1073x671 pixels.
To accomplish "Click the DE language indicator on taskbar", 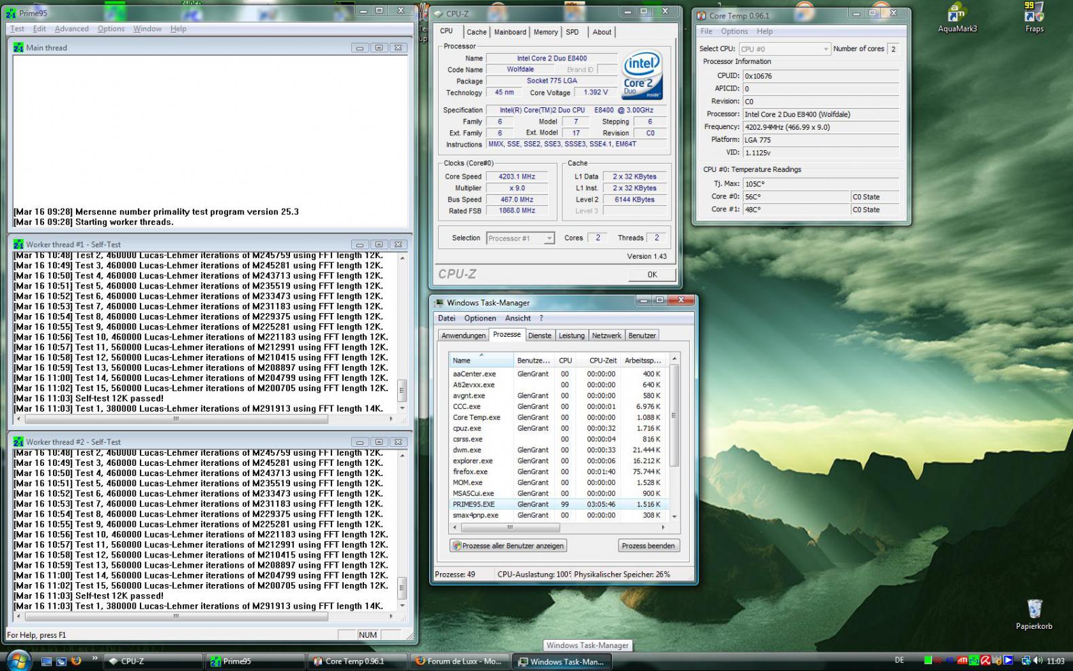I will tap(899, 660).
